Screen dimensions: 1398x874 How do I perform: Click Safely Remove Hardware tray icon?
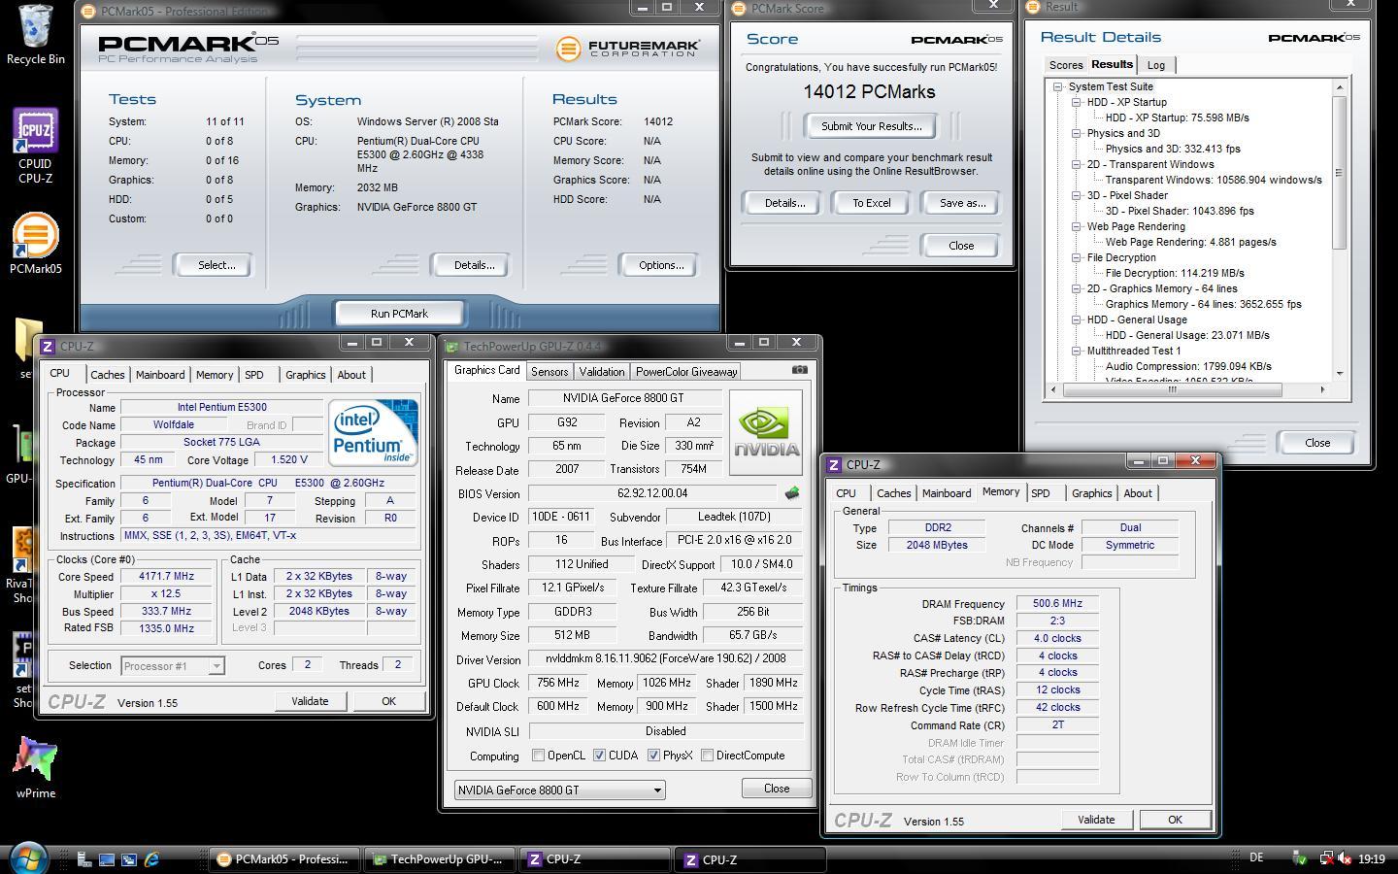click(x=1299, y=858)
